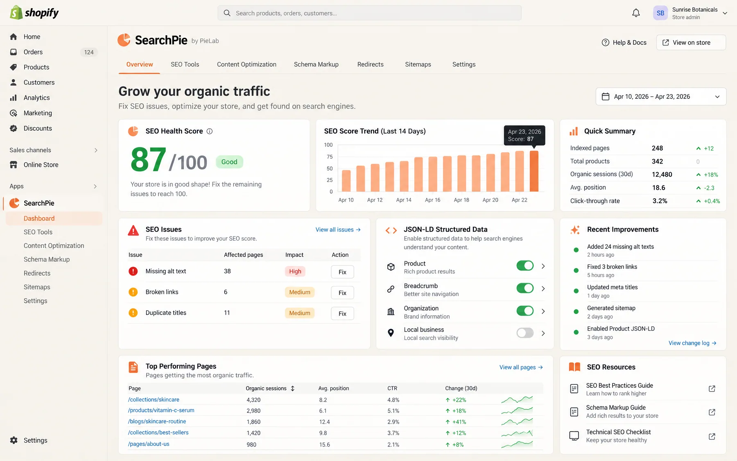Open the /collections/skincare page link

(154, 400)
